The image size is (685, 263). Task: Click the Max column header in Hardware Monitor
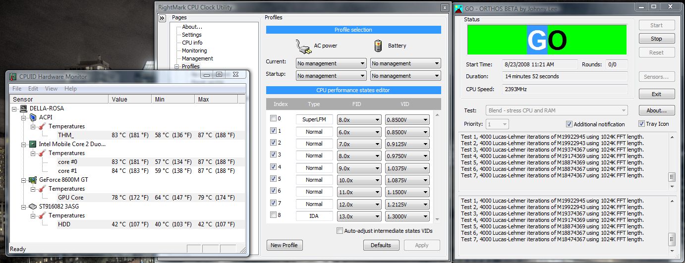[216, 100]
